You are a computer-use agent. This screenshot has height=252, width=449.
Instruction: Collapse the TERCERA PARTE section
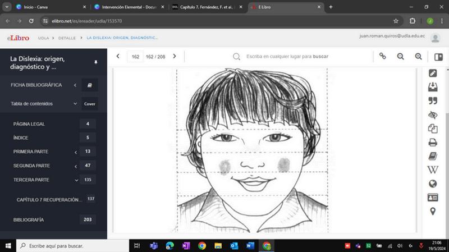(x=76, y=180)
